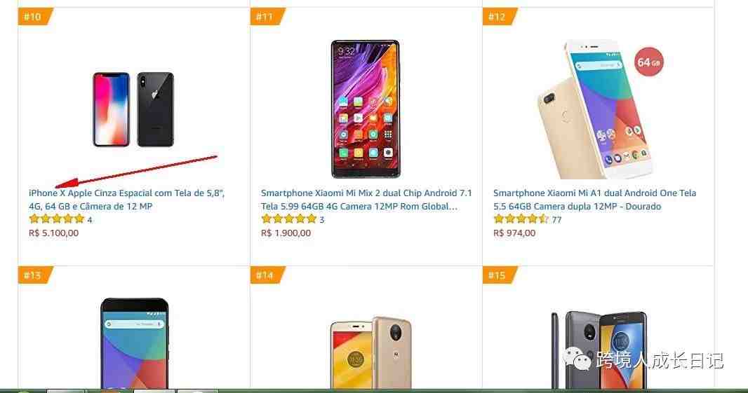Click the #10 ranking badge
Screen dimensions: 748x393
(x=35, y=17)
